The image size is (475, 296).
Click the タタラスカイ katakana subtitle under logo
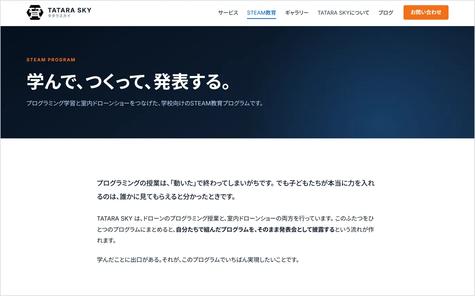point(59,16)
